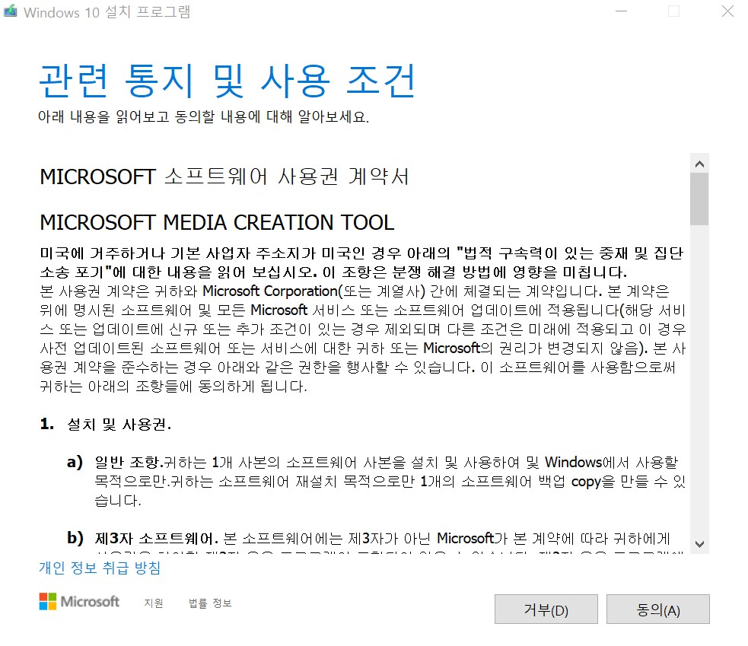Click the paragraph starting 본 사용권 계약은 귀하와
This screenshot has width=748, height=646.
(363, 339)
